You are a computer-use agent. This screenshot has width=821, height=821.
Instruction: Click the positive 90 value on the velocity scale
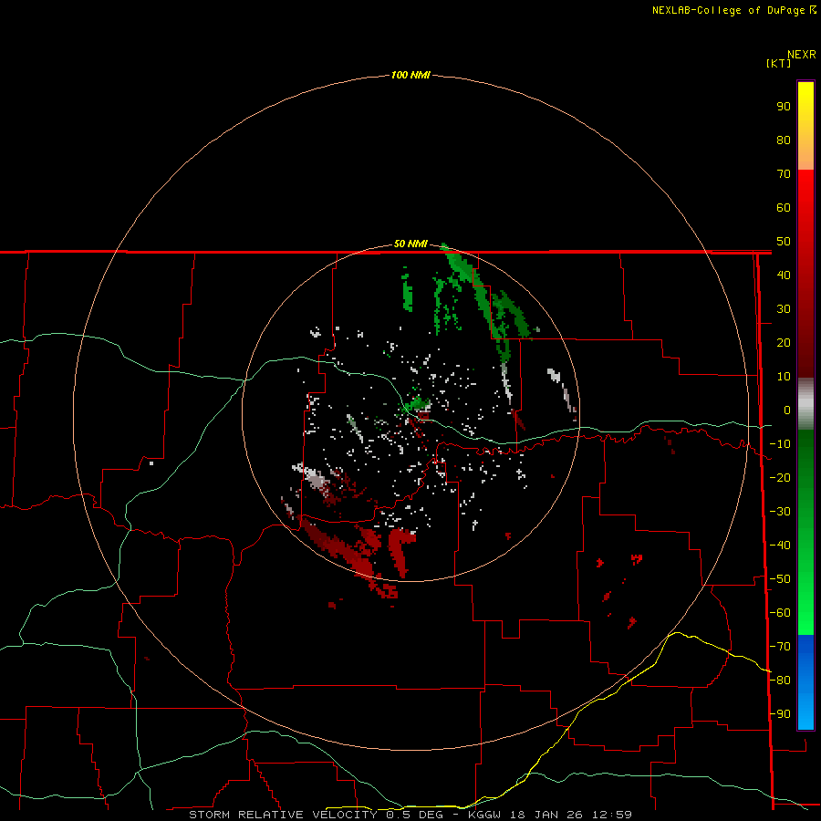point(784,107)
